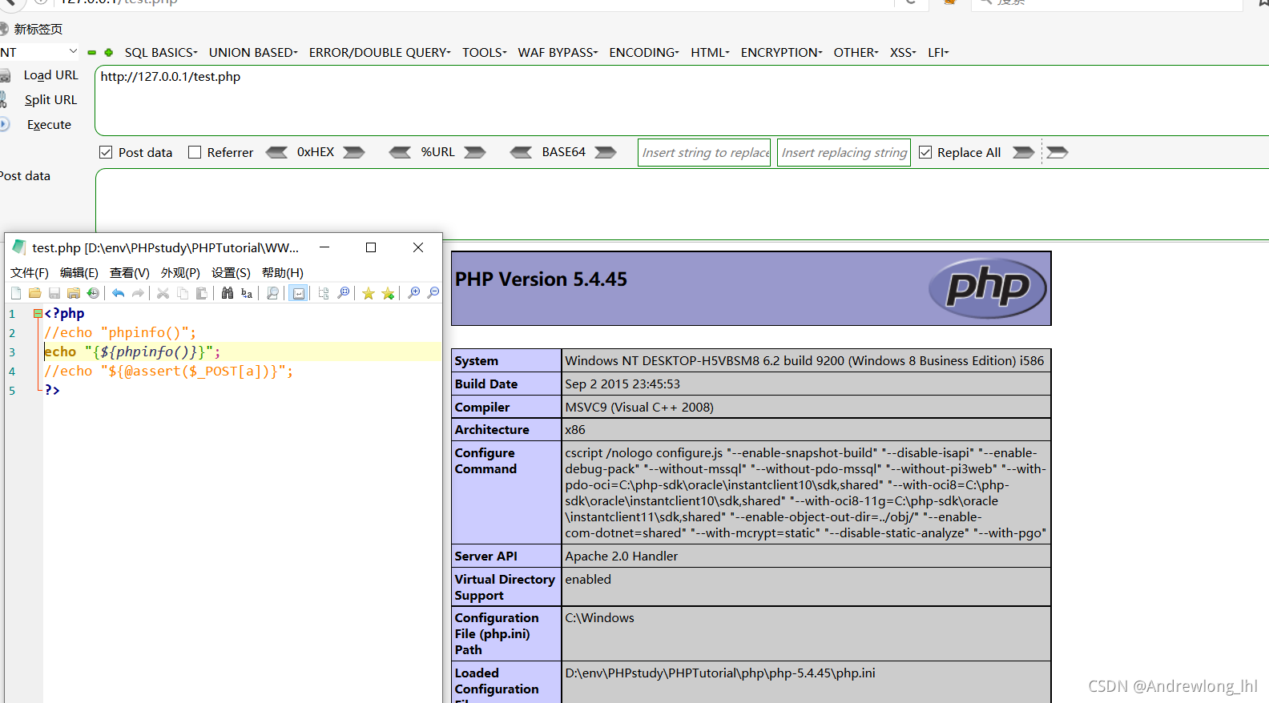Save test.php with the floppy disk icon

(54, 293)
